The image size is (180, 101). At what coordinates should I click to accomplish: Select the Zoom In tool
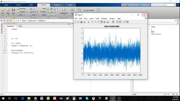point(92,22)
